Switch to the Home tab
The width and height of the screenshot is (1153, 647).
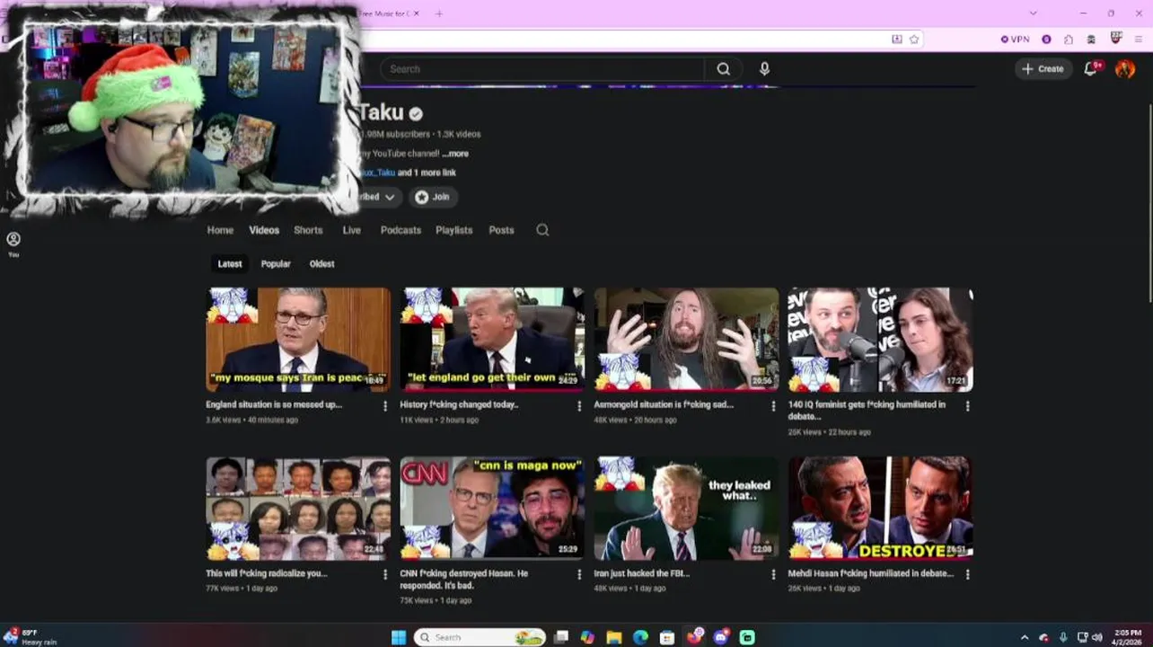coord(220,230)
